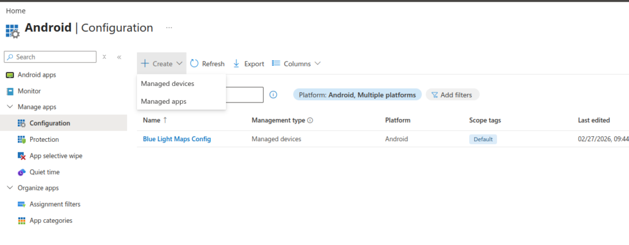629x245 pixels.
Task: Click the Android platform cell in table row
Action: pos(396,139)
